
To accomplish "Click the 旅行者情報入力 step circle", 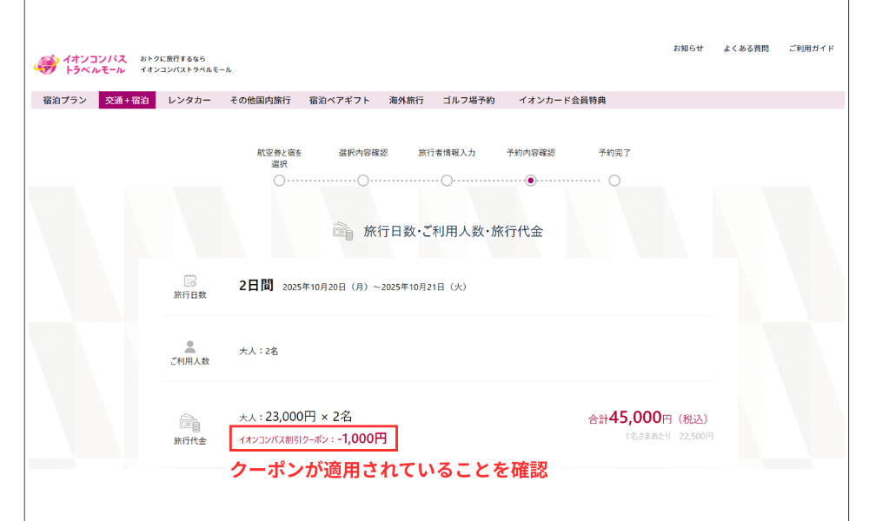I will click(x=447, y=181).
